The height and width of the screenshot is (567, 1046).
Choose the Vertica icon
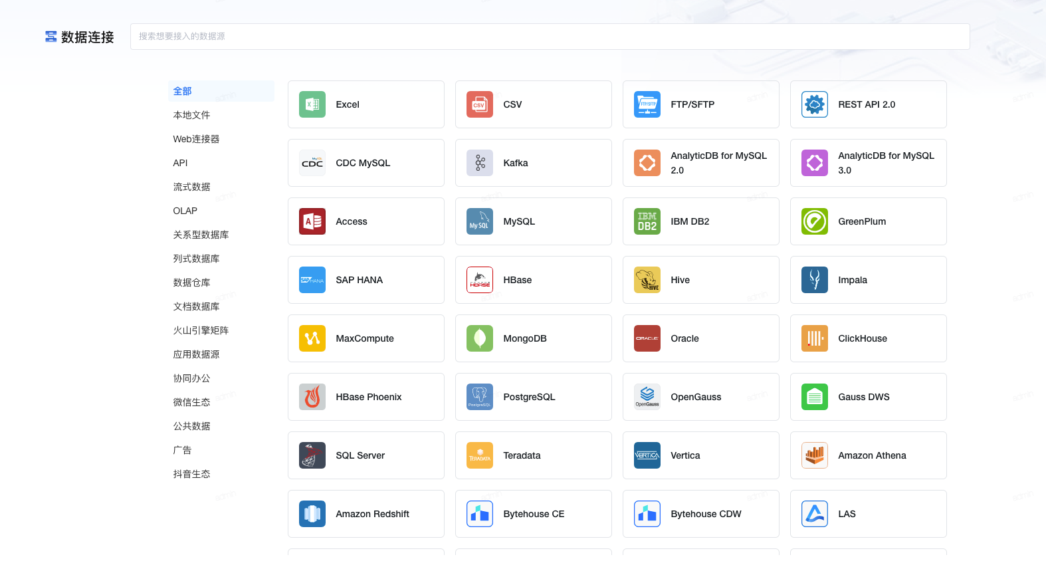pos(647,455)
